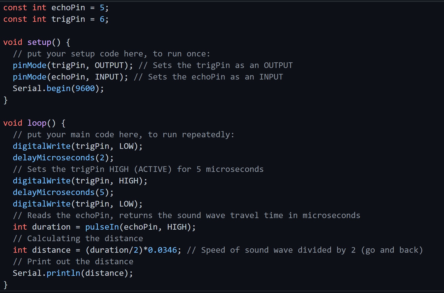Click the pinMode trigPin OUTPUT statement
This screenshot has width=444, height=293.
[x=73, y=65]
